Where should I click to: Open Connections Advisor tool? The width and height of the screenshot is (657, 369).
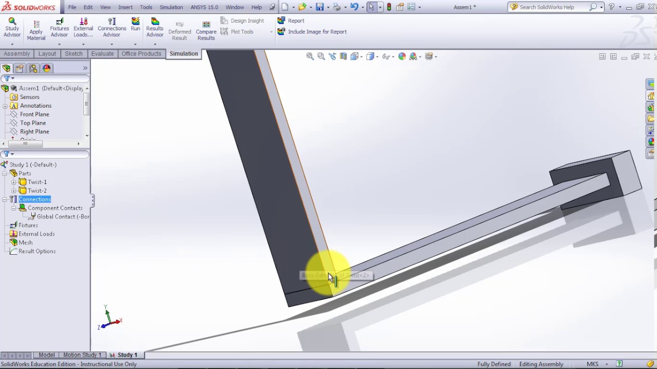[111, 28]
